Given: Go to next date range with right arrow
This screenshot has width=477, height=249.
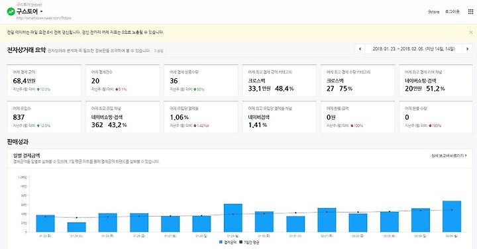Looking at the screenshot, I should coord(467,48).
